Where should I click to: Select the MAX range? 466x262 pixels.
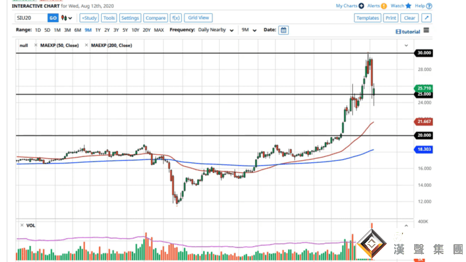click(159, 30)
